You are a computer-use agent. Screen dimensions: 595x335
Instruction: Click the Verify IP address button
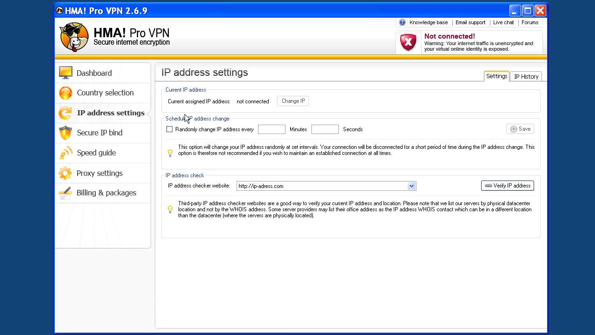508,186
